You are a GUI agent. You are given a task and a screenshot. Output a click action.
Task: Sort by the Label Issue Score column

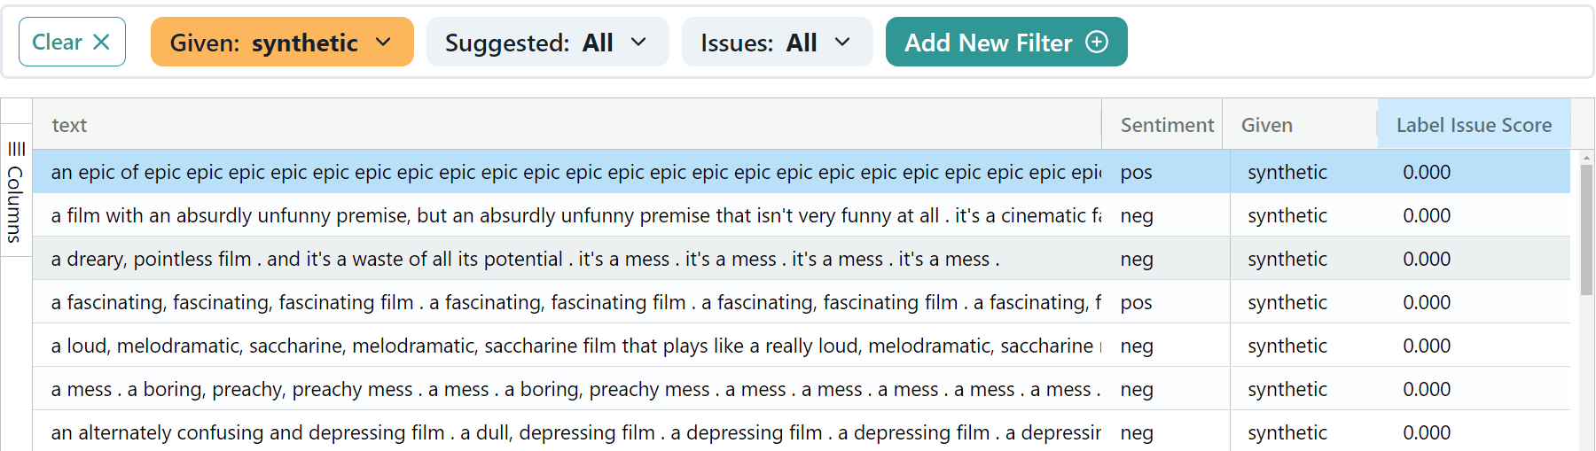pyautogui.click(x=1473, y=125)
